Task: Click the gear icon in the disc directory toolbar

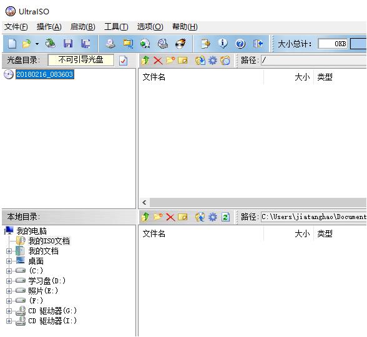Action: click(x=212, y=61)
